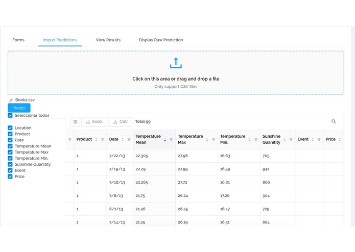
Task: Filter the Date column
Action: pyautogui.click(x=129, y=140)
